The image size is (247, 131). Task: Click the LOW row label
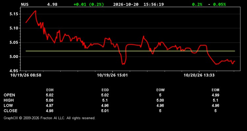click(x=8, y=105)
